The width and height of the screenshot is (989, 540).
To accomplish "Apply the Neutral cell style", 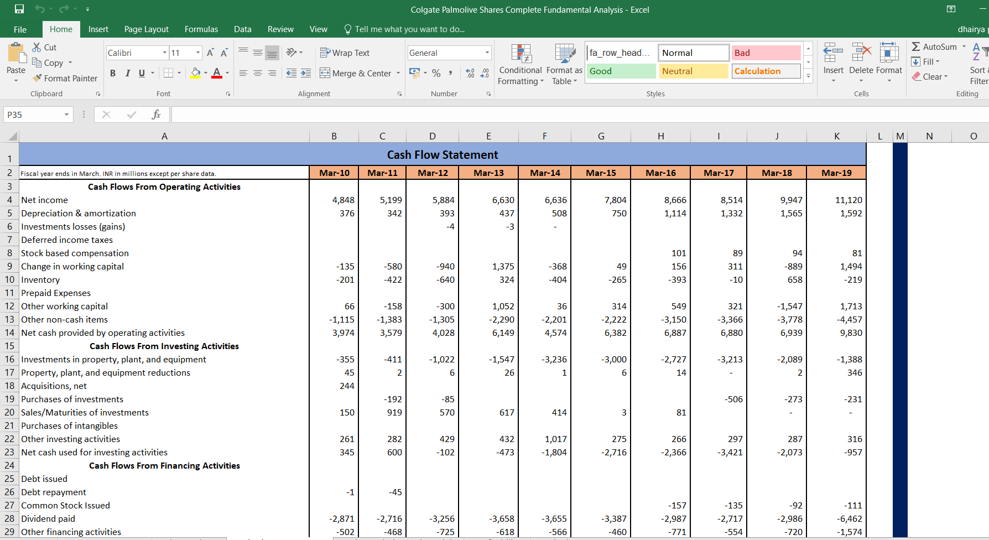I will pyautogui.click(x=694, y=71).
